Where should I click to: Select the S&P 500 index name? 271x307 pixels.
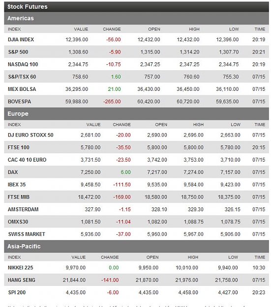tap(18, 52)
